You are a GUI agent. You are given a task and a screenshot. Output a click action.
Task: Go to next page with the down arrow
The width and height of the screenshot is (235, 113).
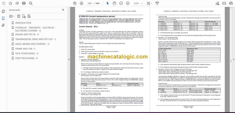click(x=81, y=3)
